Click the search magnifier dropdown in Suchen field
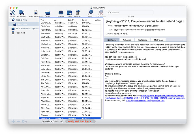Image resolution: width=195 pixels, height=135 pixels. coord(110,12)
